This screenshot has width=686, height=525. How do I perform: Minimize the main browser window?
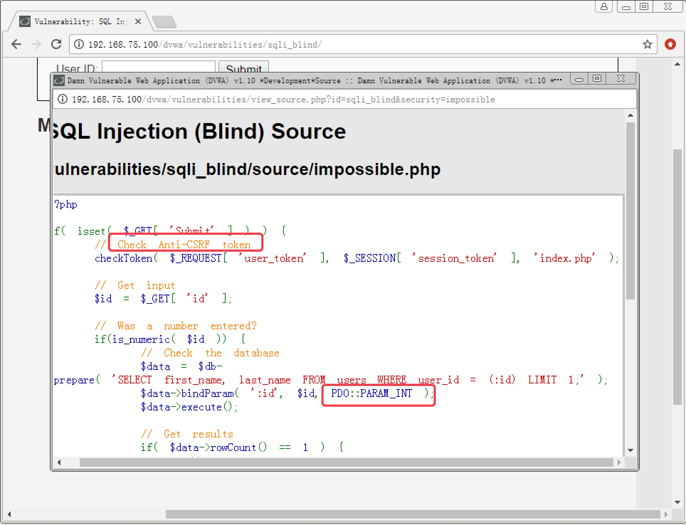point(626,6)
